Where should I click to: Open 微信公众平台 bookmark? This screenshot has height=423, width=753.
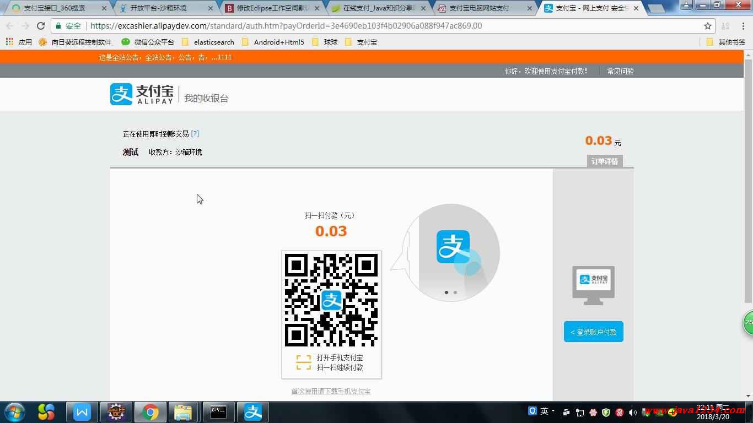148,42
